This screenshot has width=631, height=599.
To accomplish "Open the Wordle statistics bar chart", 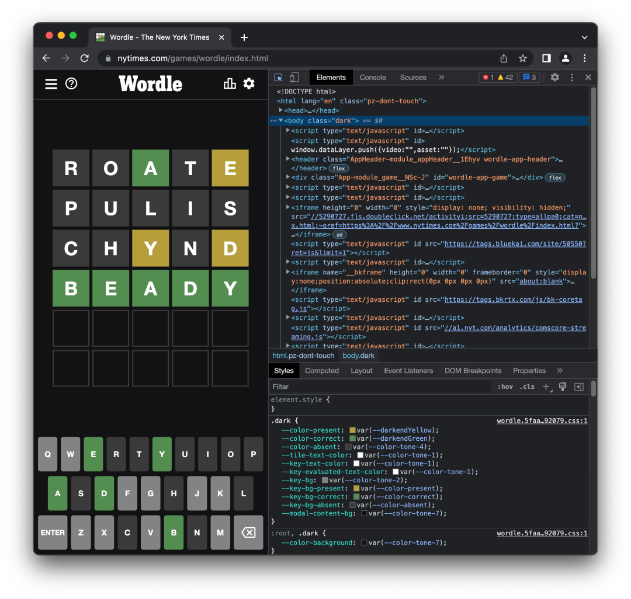I will click(230, 83).
